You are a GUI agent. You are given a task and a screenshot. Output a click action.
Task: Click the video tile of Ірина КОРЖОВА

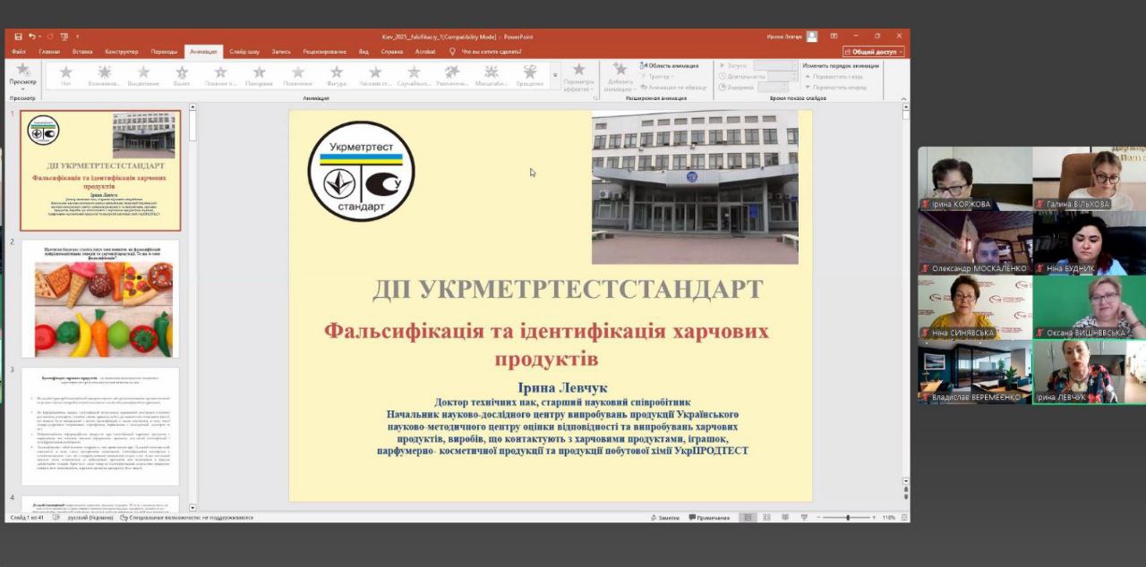(974, 179)
